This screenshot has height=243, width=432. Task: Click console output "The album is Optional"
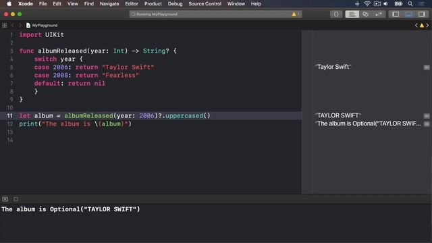(x=70, y=209)
